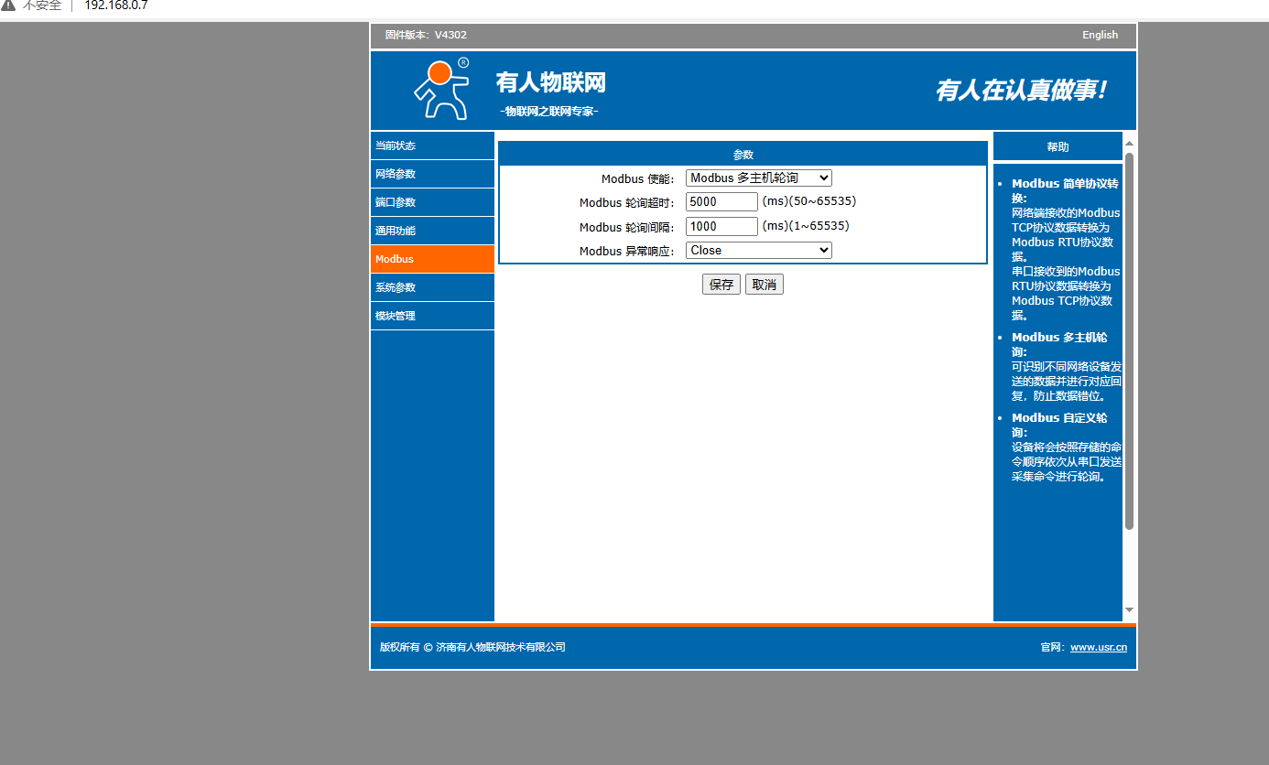Click the 参数 panel header
The height and width of the screenshot is (765, 1269).
click(743, 155)
